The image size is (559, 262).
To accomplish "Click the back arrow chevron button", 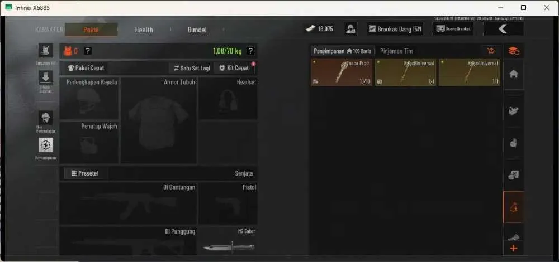I will click(504, 29).
